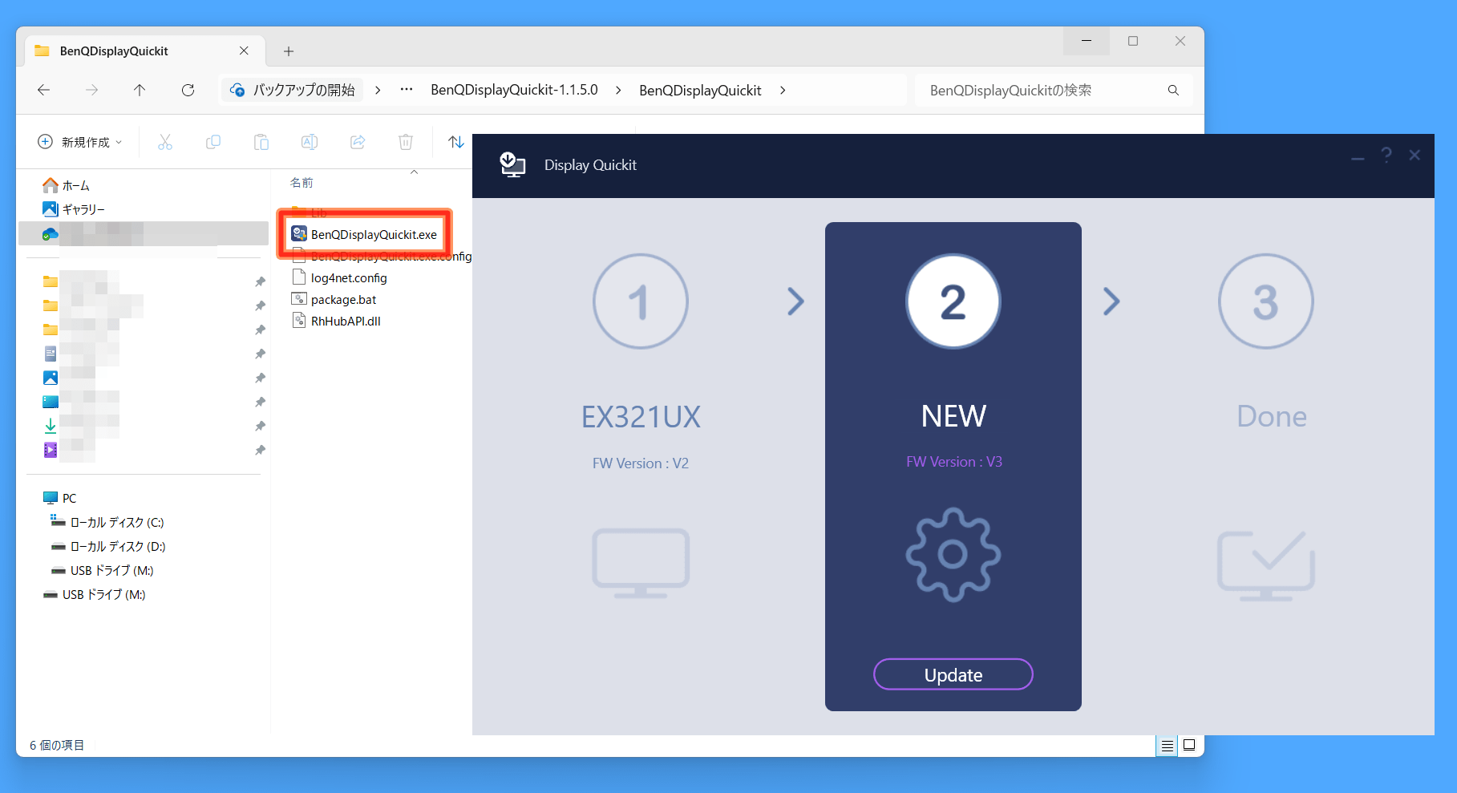Screen dimensions: 1457x793
Task: Open ローカル ディスク (D:) in navigation pane
Action: pyautogui.click(x=108, y=546)
